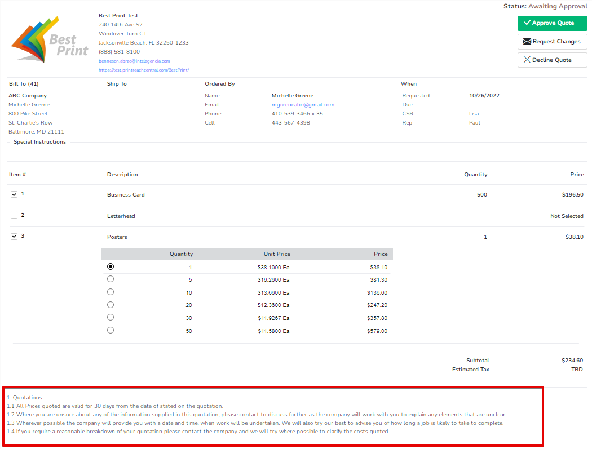Screen dimensions: 592x449
Task: Choose the quantity 20 poster option
Action: tap(111, 305)
